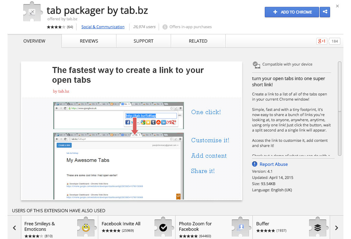Click the tab packager by tab.bz title
This screenshot has width=351, height=239.
click(98, 11)
